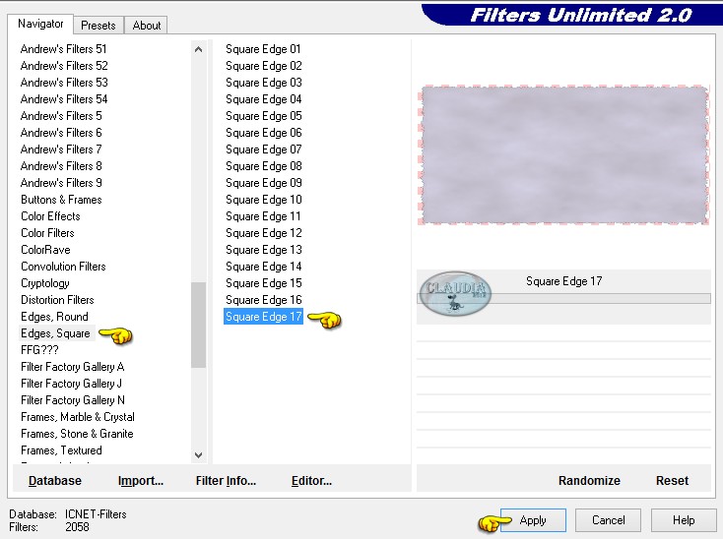This screenshot has height=539, width=723.
Task: Open the filter Editor...
Action: (x=311, y=481)
